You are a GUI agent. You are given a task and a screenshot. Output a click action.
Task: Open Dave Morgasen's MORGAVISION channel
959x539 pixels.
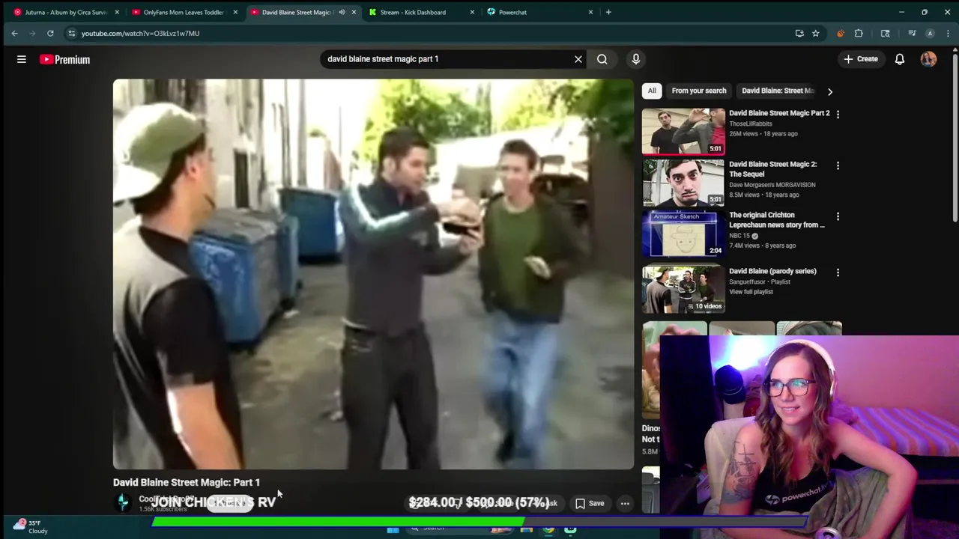pos(772,185)
